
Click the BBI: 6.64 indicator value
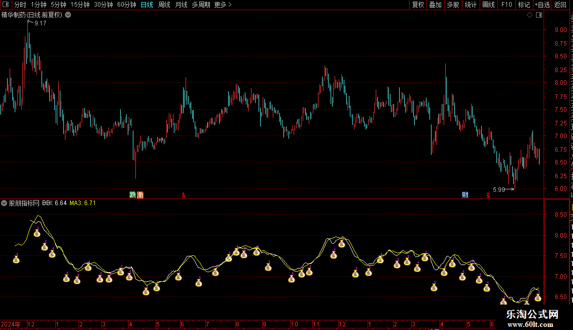pos(54,203)
